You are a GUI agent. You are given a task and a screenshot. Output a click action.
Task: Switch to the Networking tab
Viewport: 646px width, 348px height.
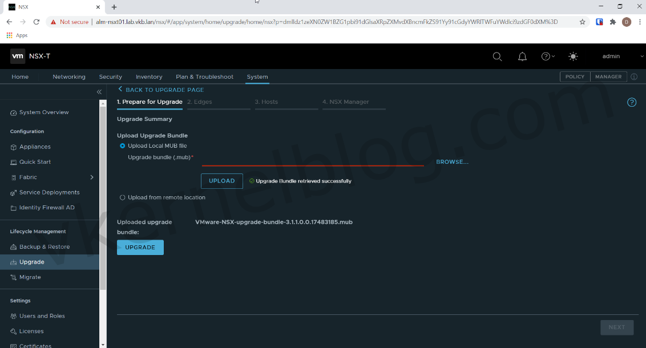coord(68,76)
